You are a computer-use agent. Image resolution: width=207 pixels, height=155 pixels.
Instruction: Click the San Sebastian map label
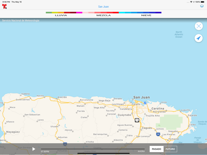(x=32, y=115)
